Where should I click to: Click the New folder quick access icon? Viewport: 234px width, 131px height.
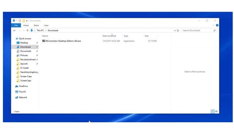(23, 21)
